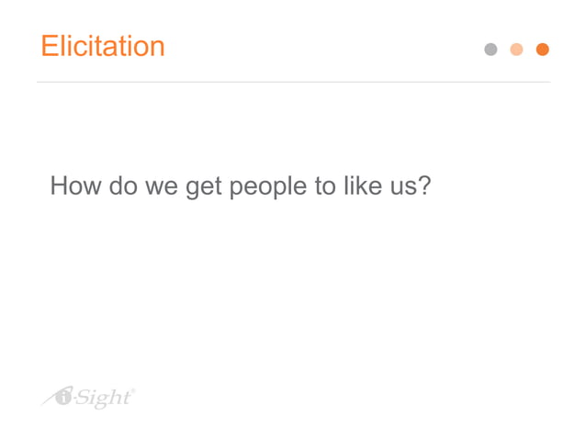
Task: Select the orange Elicitation slide title
Action: tap(103, 46)
